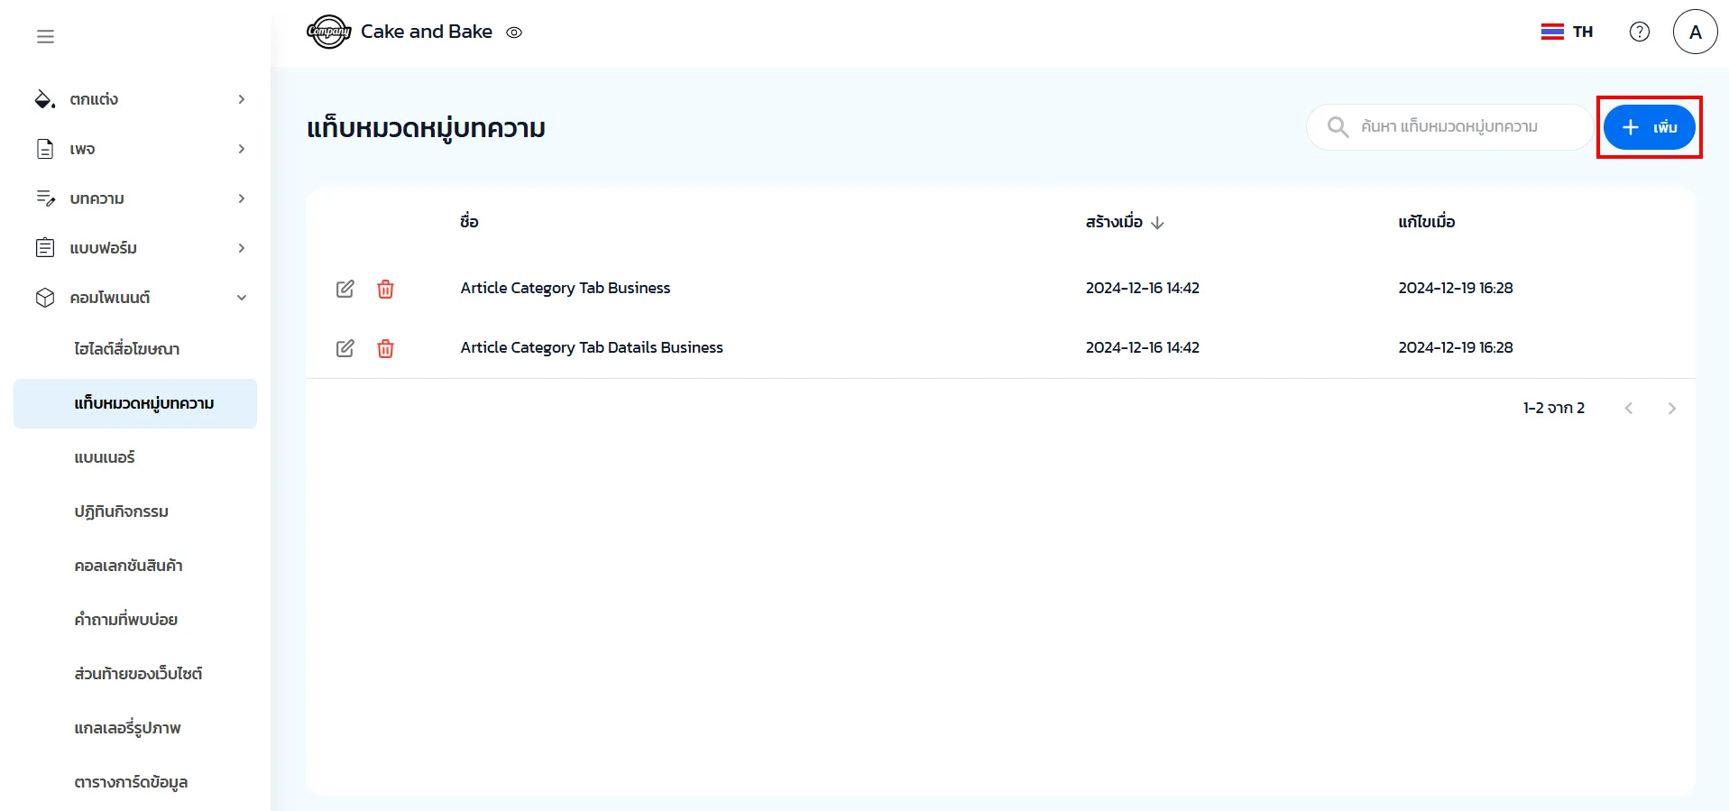Switch language using the TH flag selector

pos(1567,32)
